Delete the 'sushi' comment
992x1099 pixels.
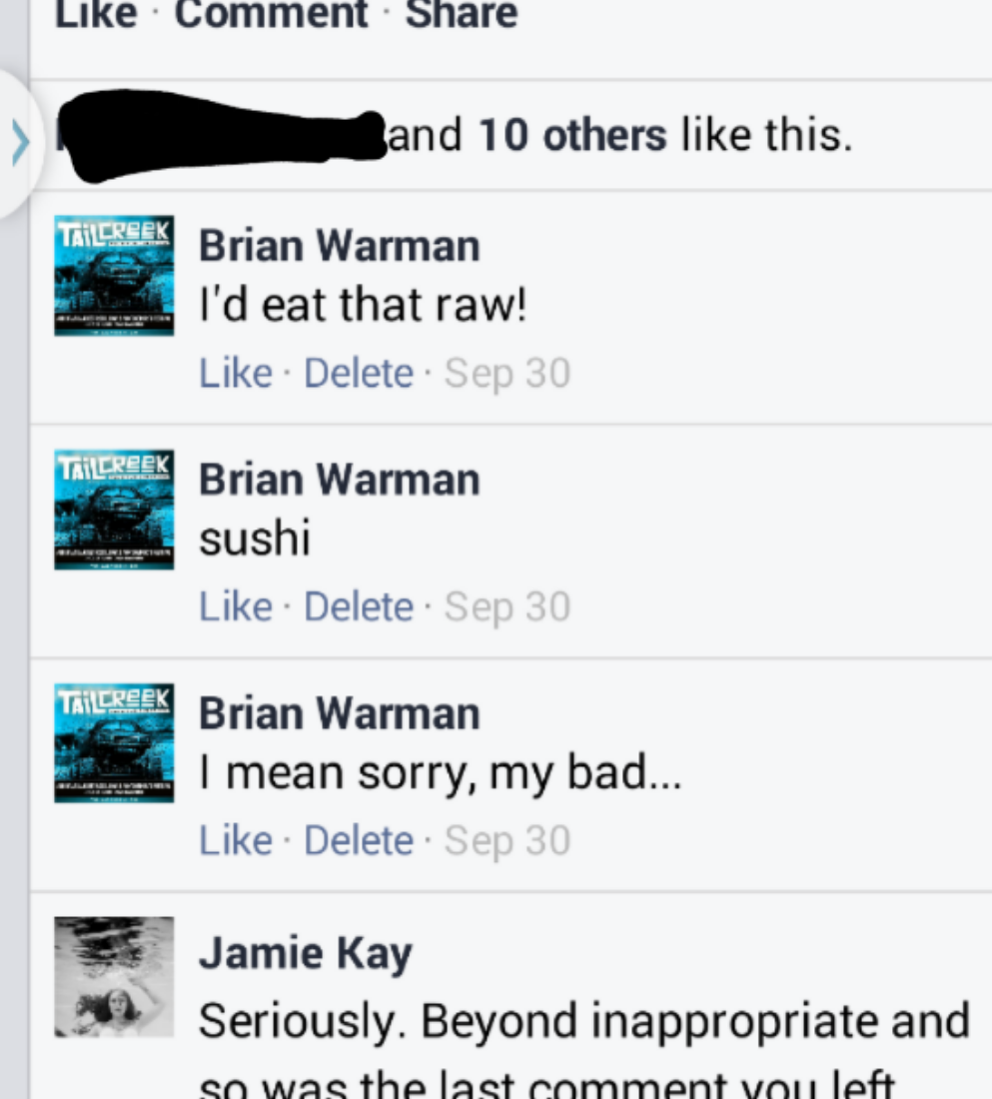click(359, 606)
